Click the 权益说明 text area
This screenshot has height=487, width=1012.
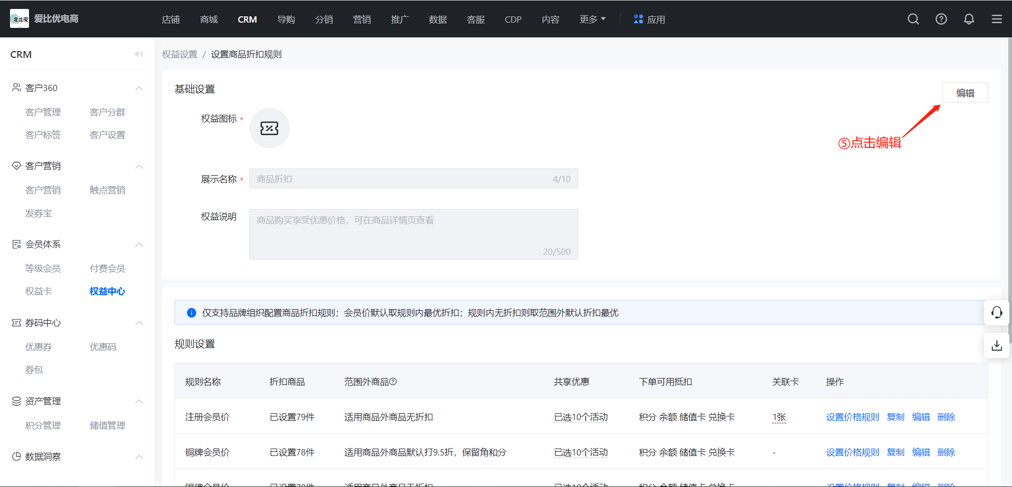pyautogui.click(x=414, y=234)
